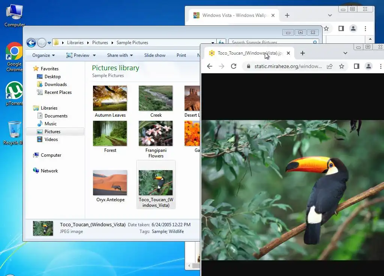Click the Preview button in Explorer toolbar
The image size is (384, 276).
tap(78, 55)
